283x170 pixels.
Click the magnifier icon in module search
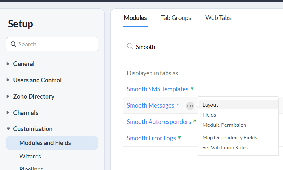(130, 47)
